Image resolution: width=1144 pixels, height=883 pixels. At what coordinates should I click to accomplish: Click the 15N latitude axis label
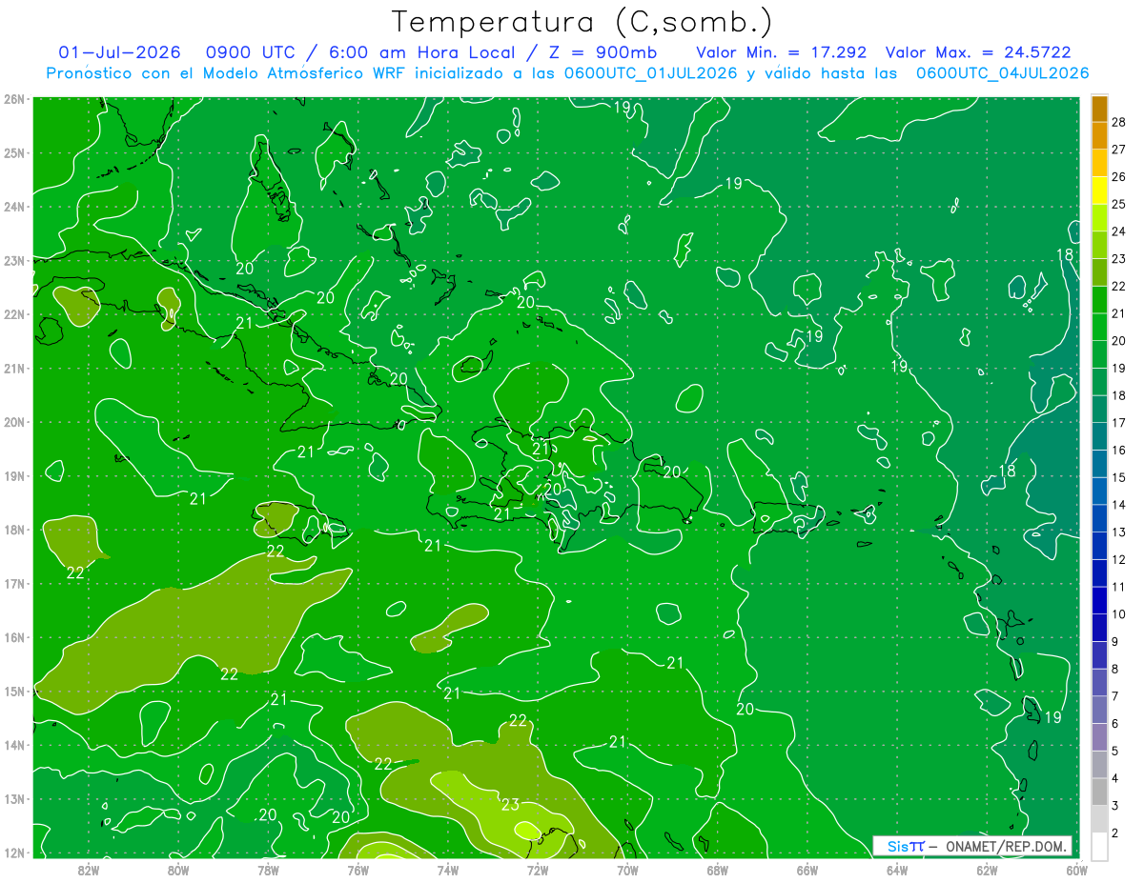13,692
